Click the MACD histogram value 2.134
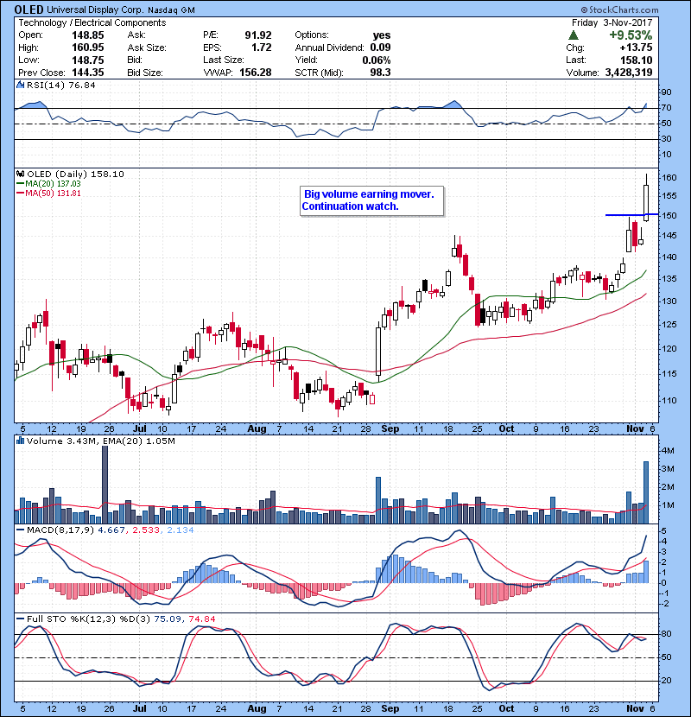This screenshot has height=717, width=691. pos(181,530)
